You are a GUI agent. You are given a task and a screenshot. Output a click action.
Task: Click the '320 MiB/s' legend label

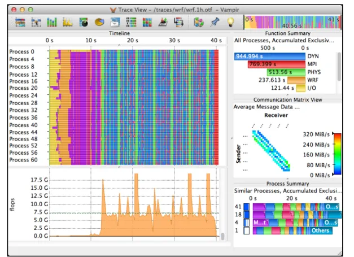[x=316, y=134]
